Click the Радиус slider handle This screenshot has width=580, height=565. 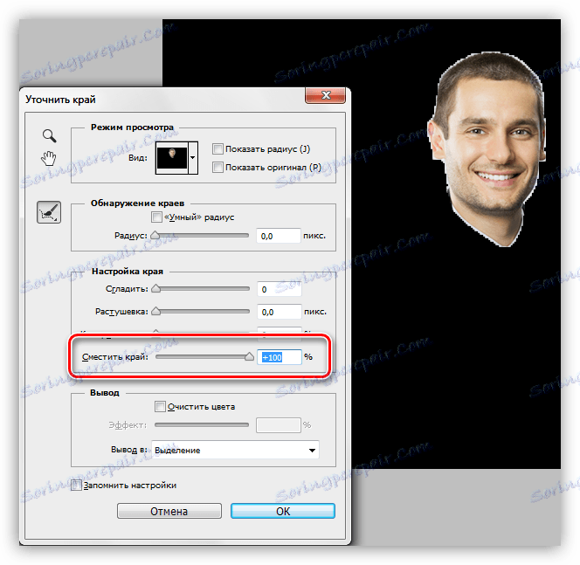pyautogui.click(x=155, y=235)
